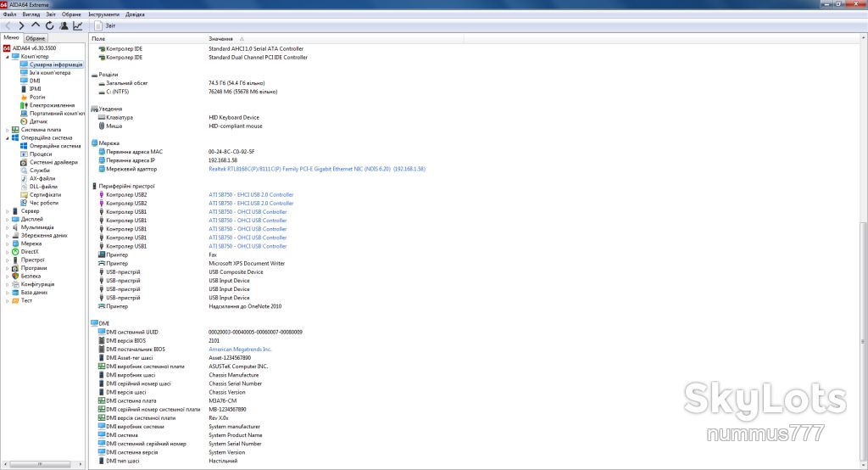Image resolution: width=868 pixels, height=470 pixels.
Task: Click the user silhouette toolbar icon
Action: click(64, 25)
